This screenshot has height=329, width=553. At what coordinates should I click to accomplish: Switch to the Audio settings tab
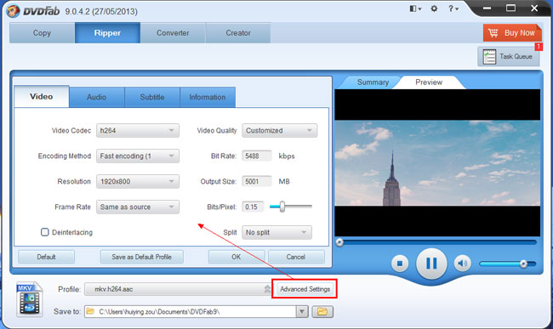[x=97, y=97]
